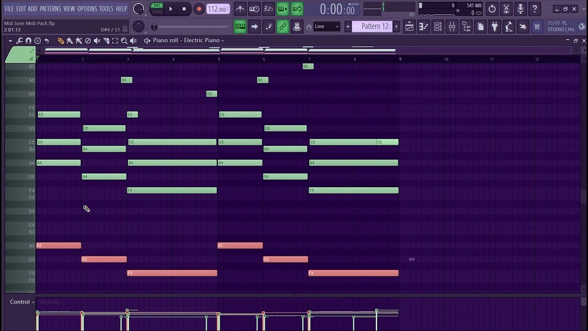Screen dimensions: 588x331
Task: Toggle note grouping link button
Action: tap(283, 27)
